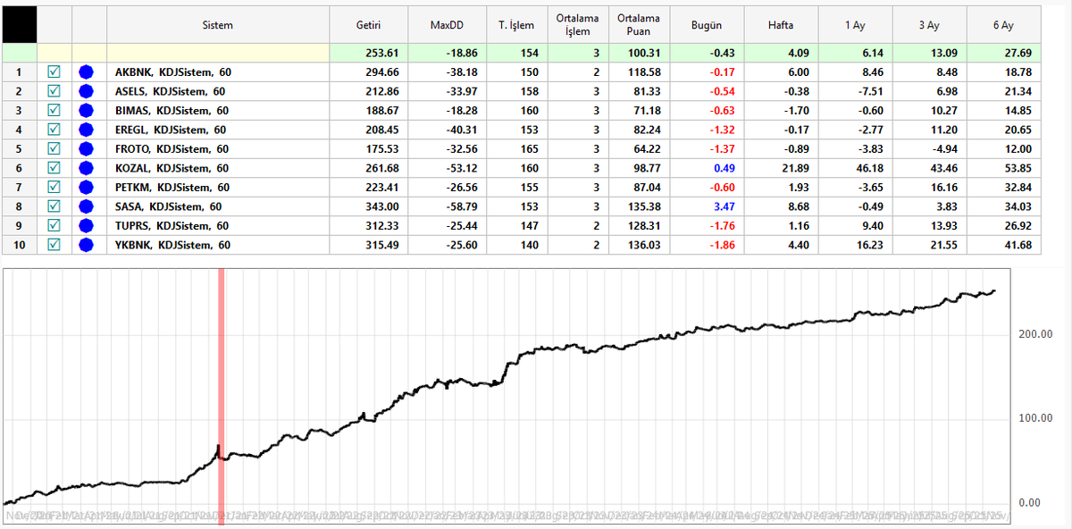Sort by the Sistem column header
Viewport: 1072px width, 529px height.
click(218, 25)
